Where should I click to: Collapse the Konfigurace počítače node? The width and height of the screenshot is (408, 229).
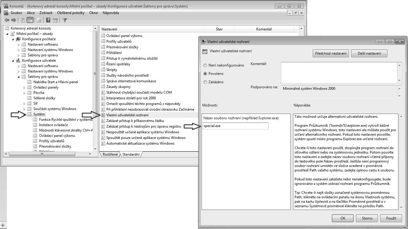[13, 39]
